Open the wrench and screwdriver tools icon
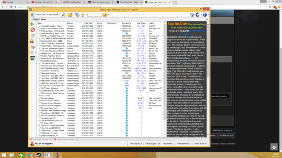 tap(63, 15)
